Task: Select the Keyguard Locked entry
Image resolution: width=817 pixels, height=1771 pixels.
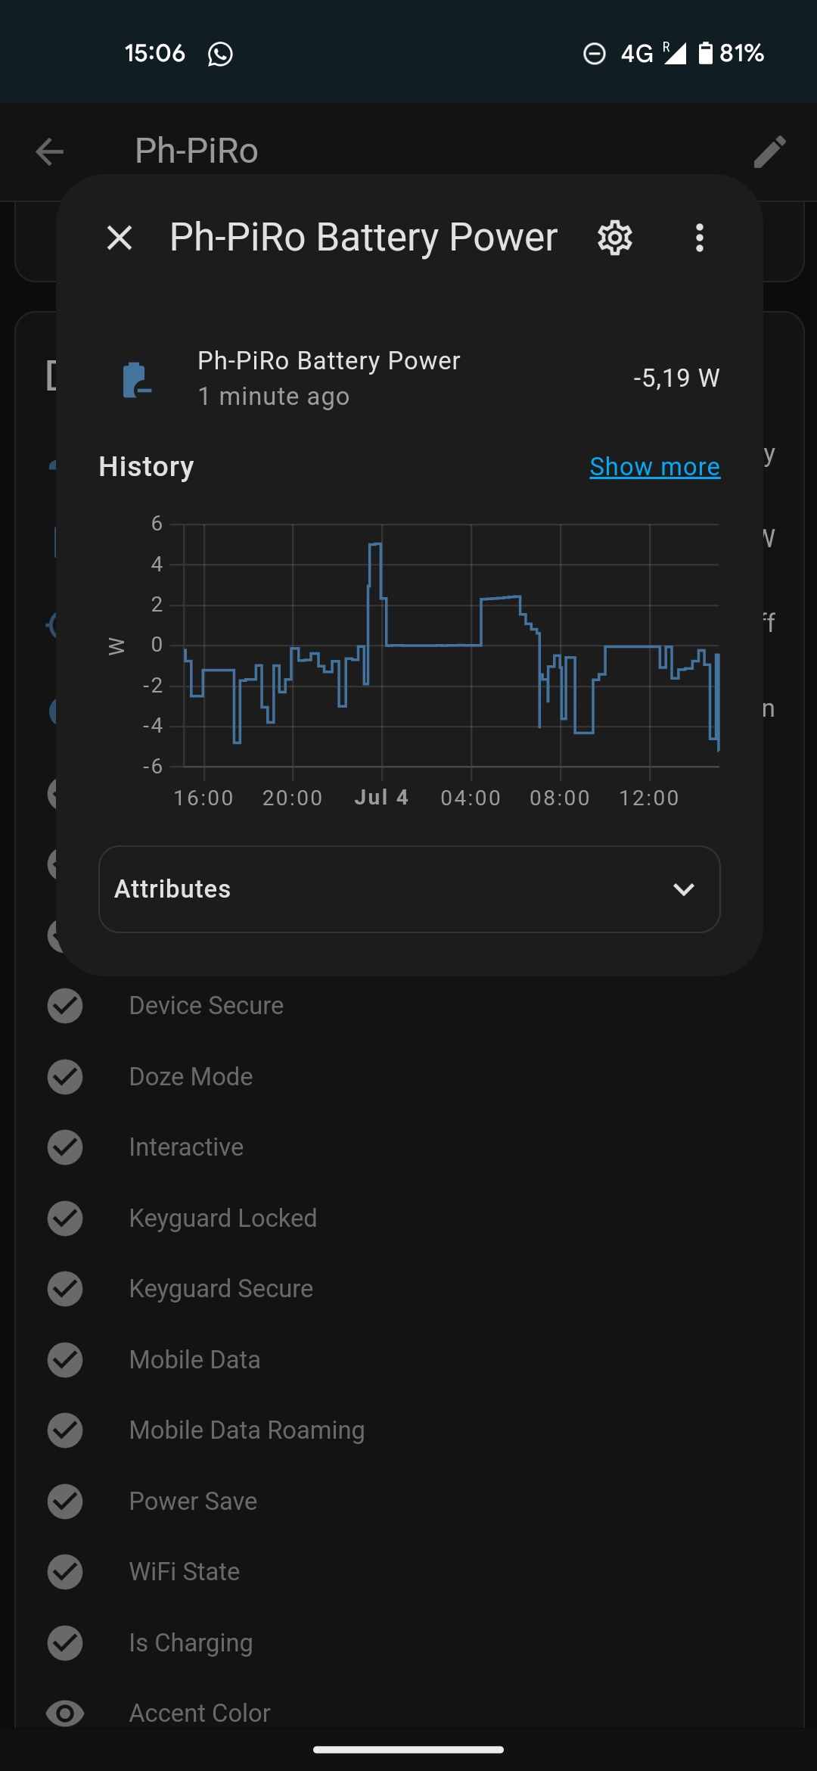Action: point(222,1219)
